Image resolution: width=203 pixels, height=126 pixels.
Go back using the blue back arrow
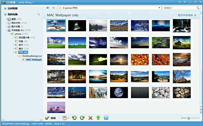pyautogui.click(x=47, y=8)
